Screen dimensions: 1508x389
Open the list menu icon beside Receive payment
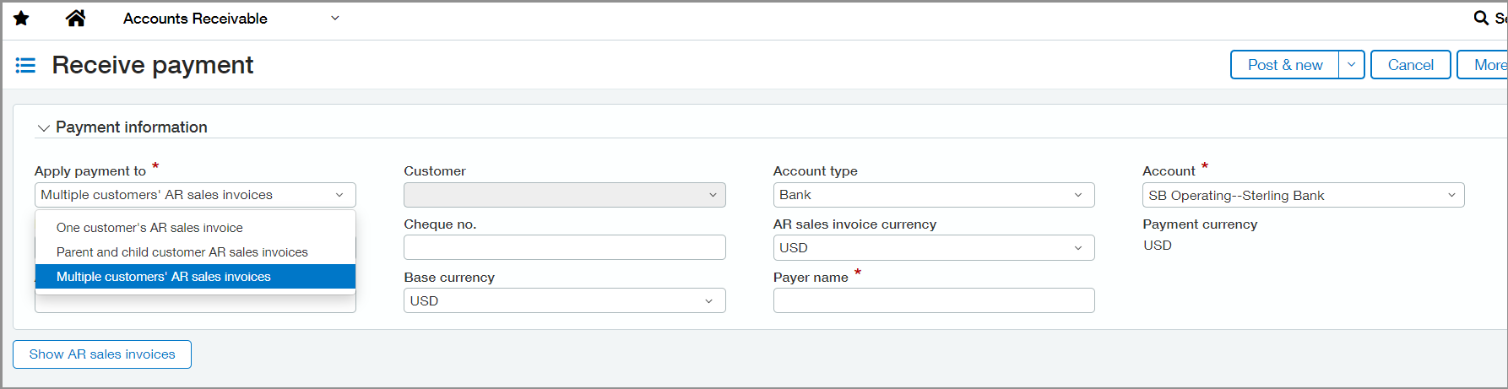point(25,65)
